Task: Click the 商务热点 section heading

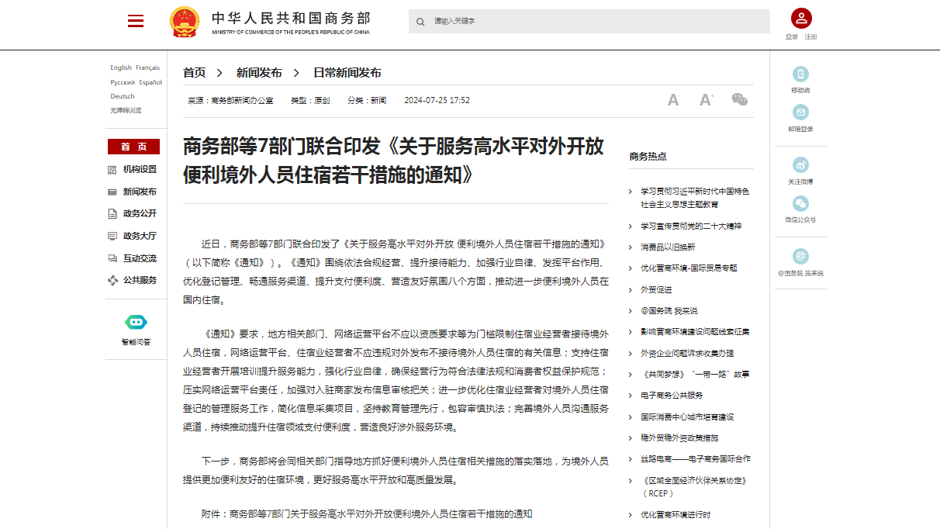Action: [648, 156]
